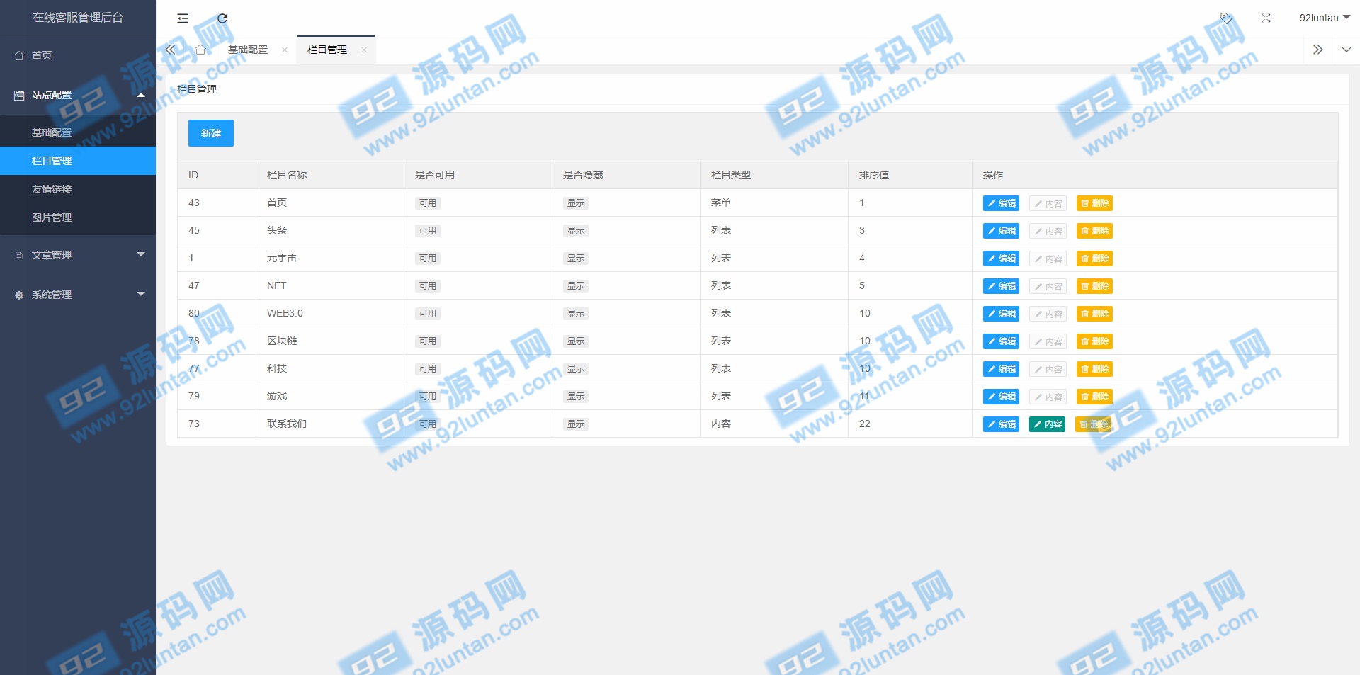Select 栏目管理 sidebar item

coord(78,161)
